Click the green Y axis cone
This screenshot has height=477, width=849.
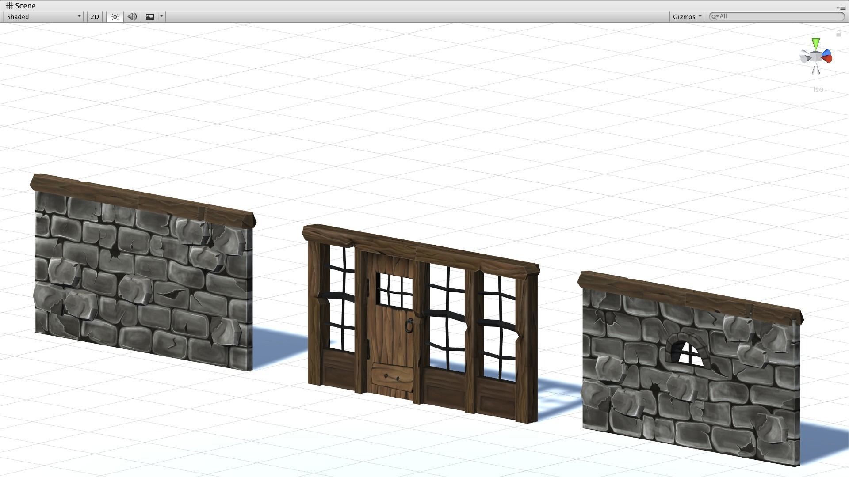point(816,43)
